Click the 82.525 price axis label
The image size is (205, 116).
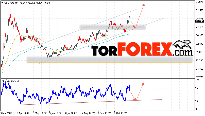point(200,10)
